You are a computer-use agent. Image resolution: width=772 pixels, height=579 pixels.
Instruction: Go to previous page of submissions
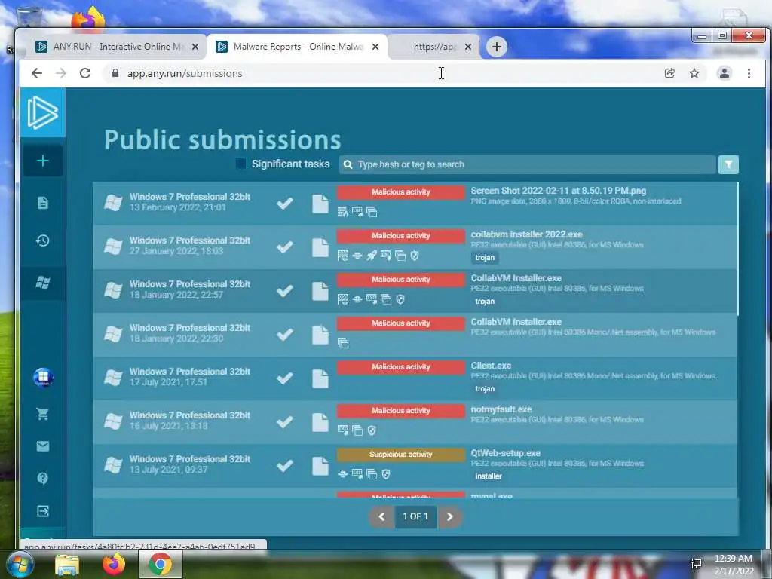click(381, 516)
